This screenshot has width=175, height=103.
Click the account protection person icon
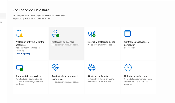coord(55,33)
